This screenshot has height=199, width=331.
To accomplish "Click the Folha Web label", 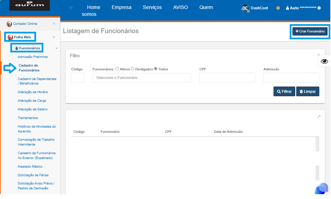I will (22, 37).
